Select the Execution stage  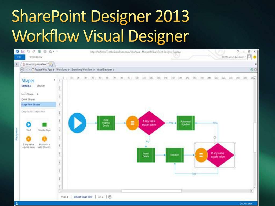pos(175,155)
